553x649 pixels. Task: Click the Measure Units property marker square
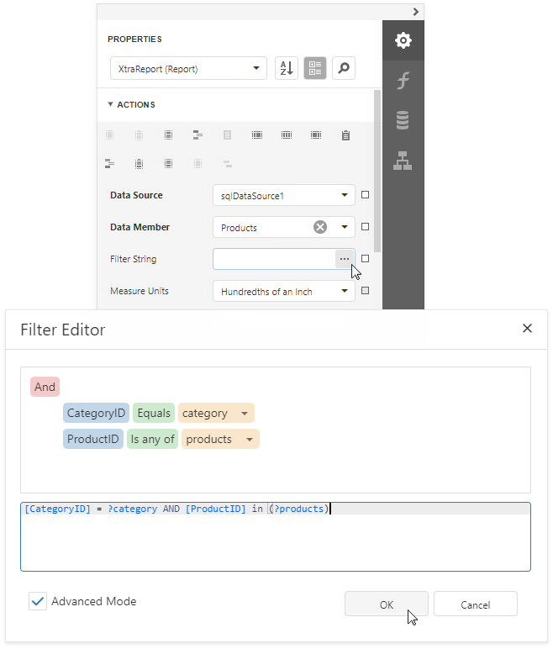365,291
